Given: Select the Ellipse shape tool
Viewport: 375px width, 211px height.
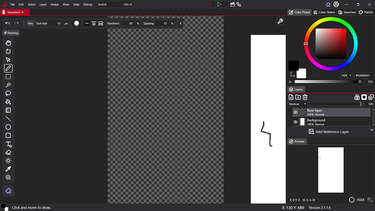Looking at the screenshot, I should [x=8, y=127].
